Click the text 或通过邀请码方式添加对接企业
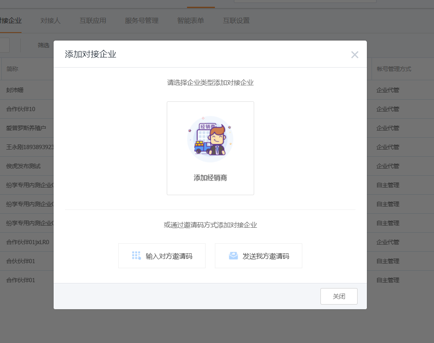This screenshot has height=343, width=434. (210, 225)
